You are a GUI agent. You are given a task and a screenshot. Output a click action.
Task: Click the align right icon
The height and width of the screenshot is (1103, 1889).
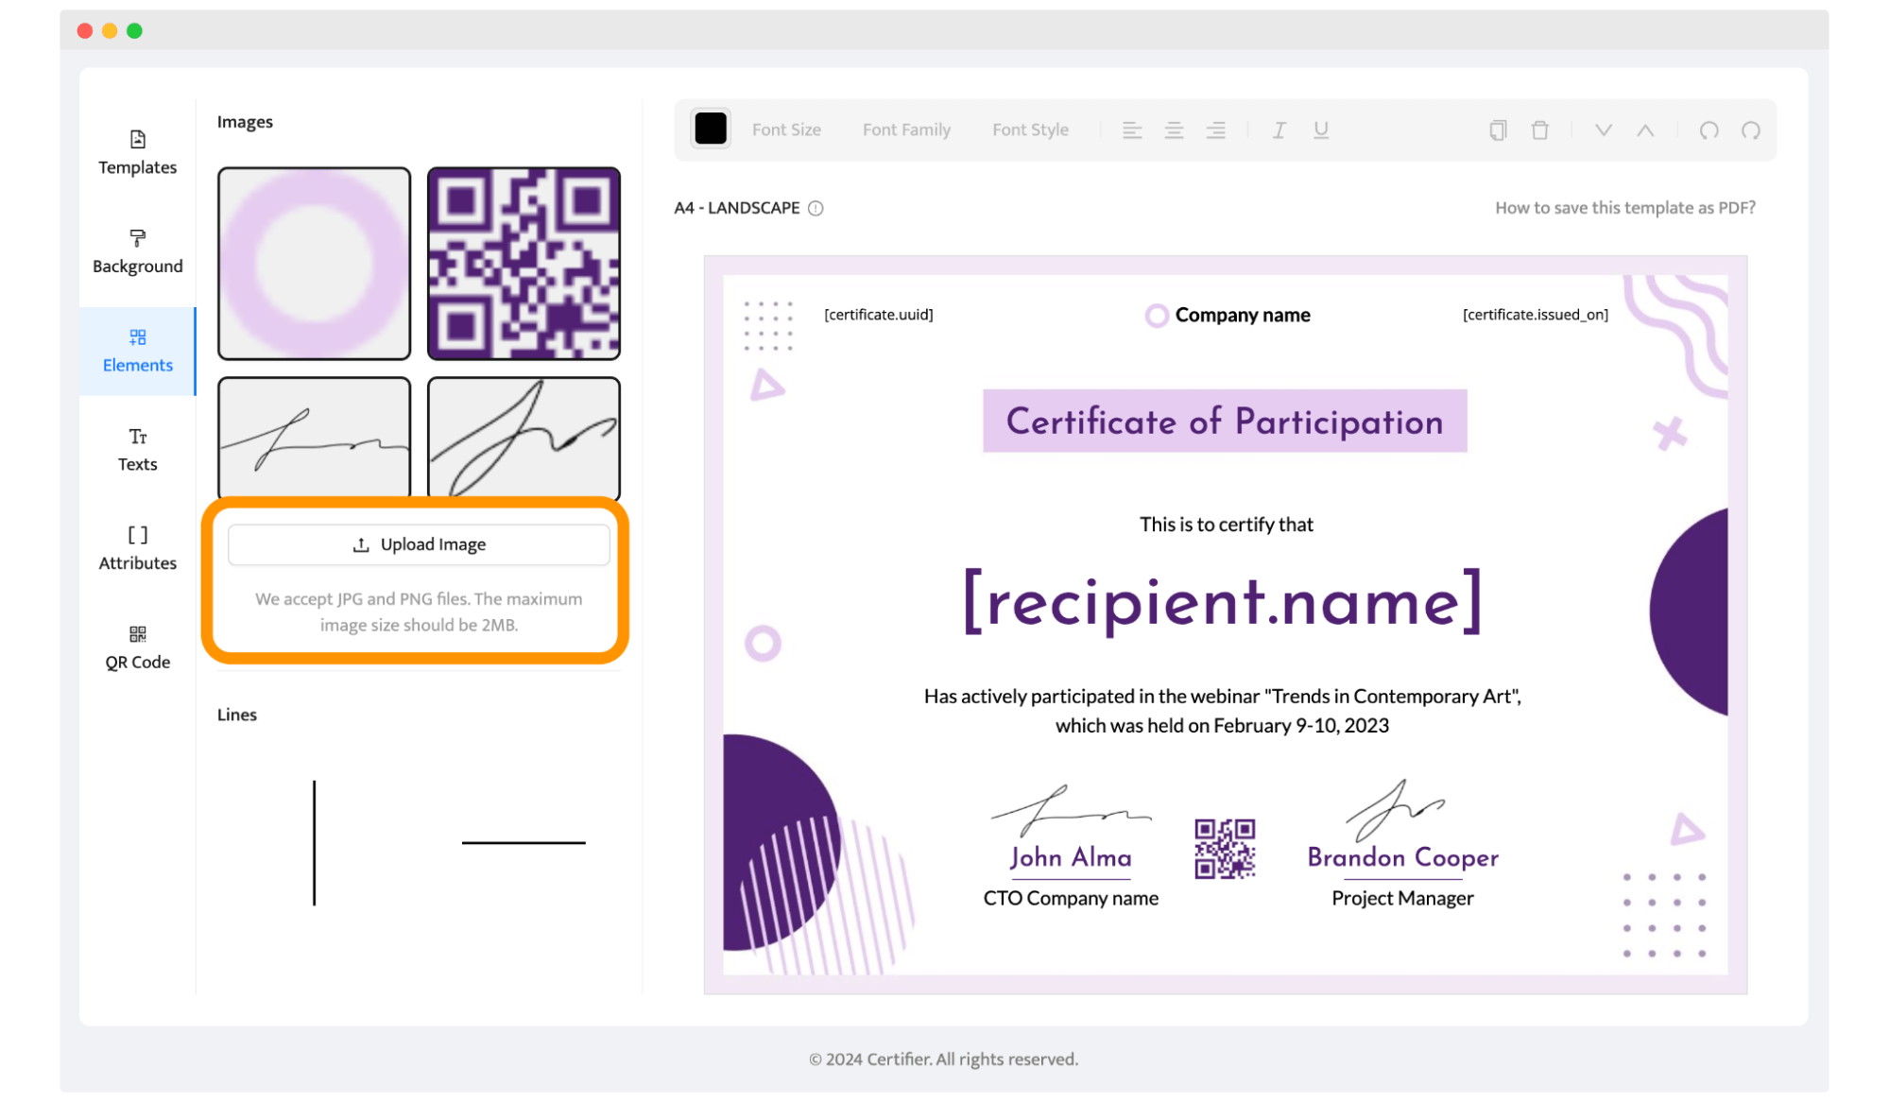[x=1215, y=130]
